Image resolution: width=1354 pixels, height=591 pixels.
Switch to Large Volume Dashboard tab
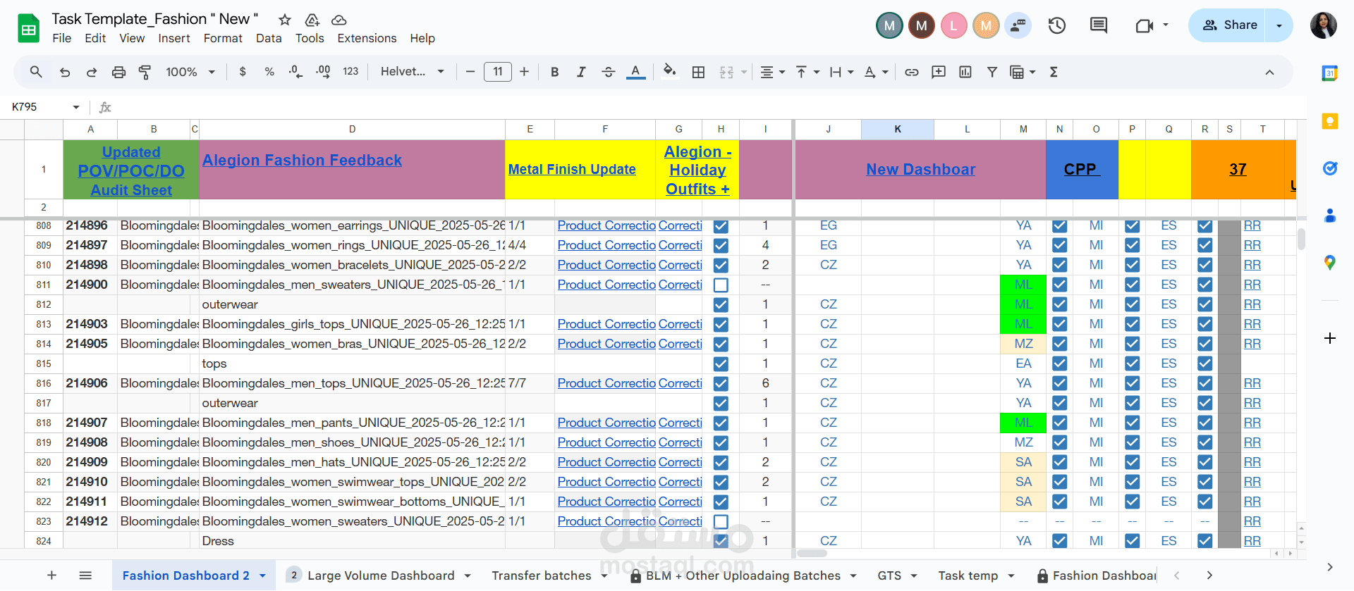coord(381,576)
